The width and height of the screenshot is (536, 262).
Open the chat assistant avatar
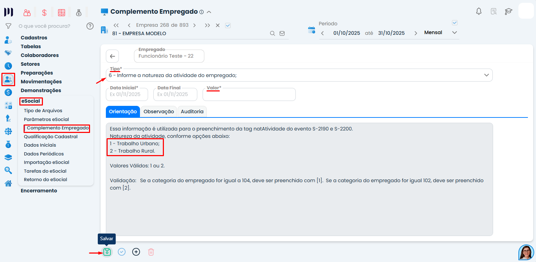[526, 252]
